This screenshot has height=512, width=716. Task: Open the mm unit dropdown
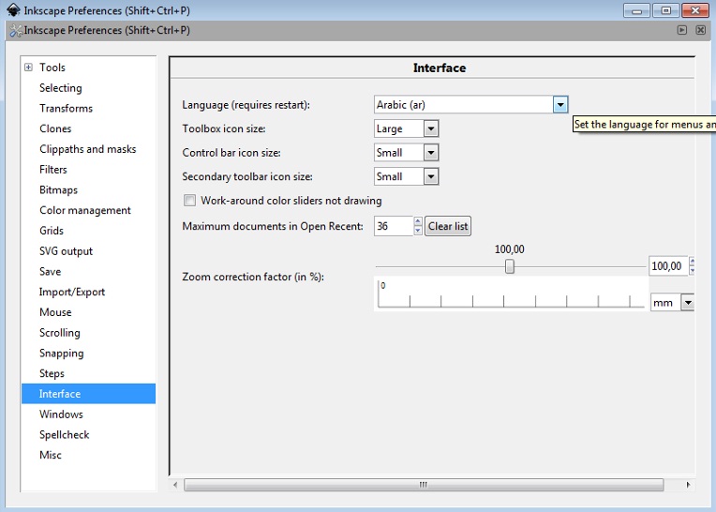pos(688,302)
